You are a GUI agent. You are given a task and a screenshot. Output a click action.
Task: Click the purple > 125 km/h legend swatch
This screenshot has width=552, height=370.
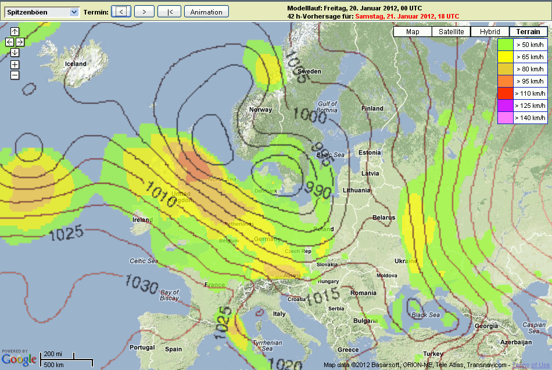pos(505,106)
